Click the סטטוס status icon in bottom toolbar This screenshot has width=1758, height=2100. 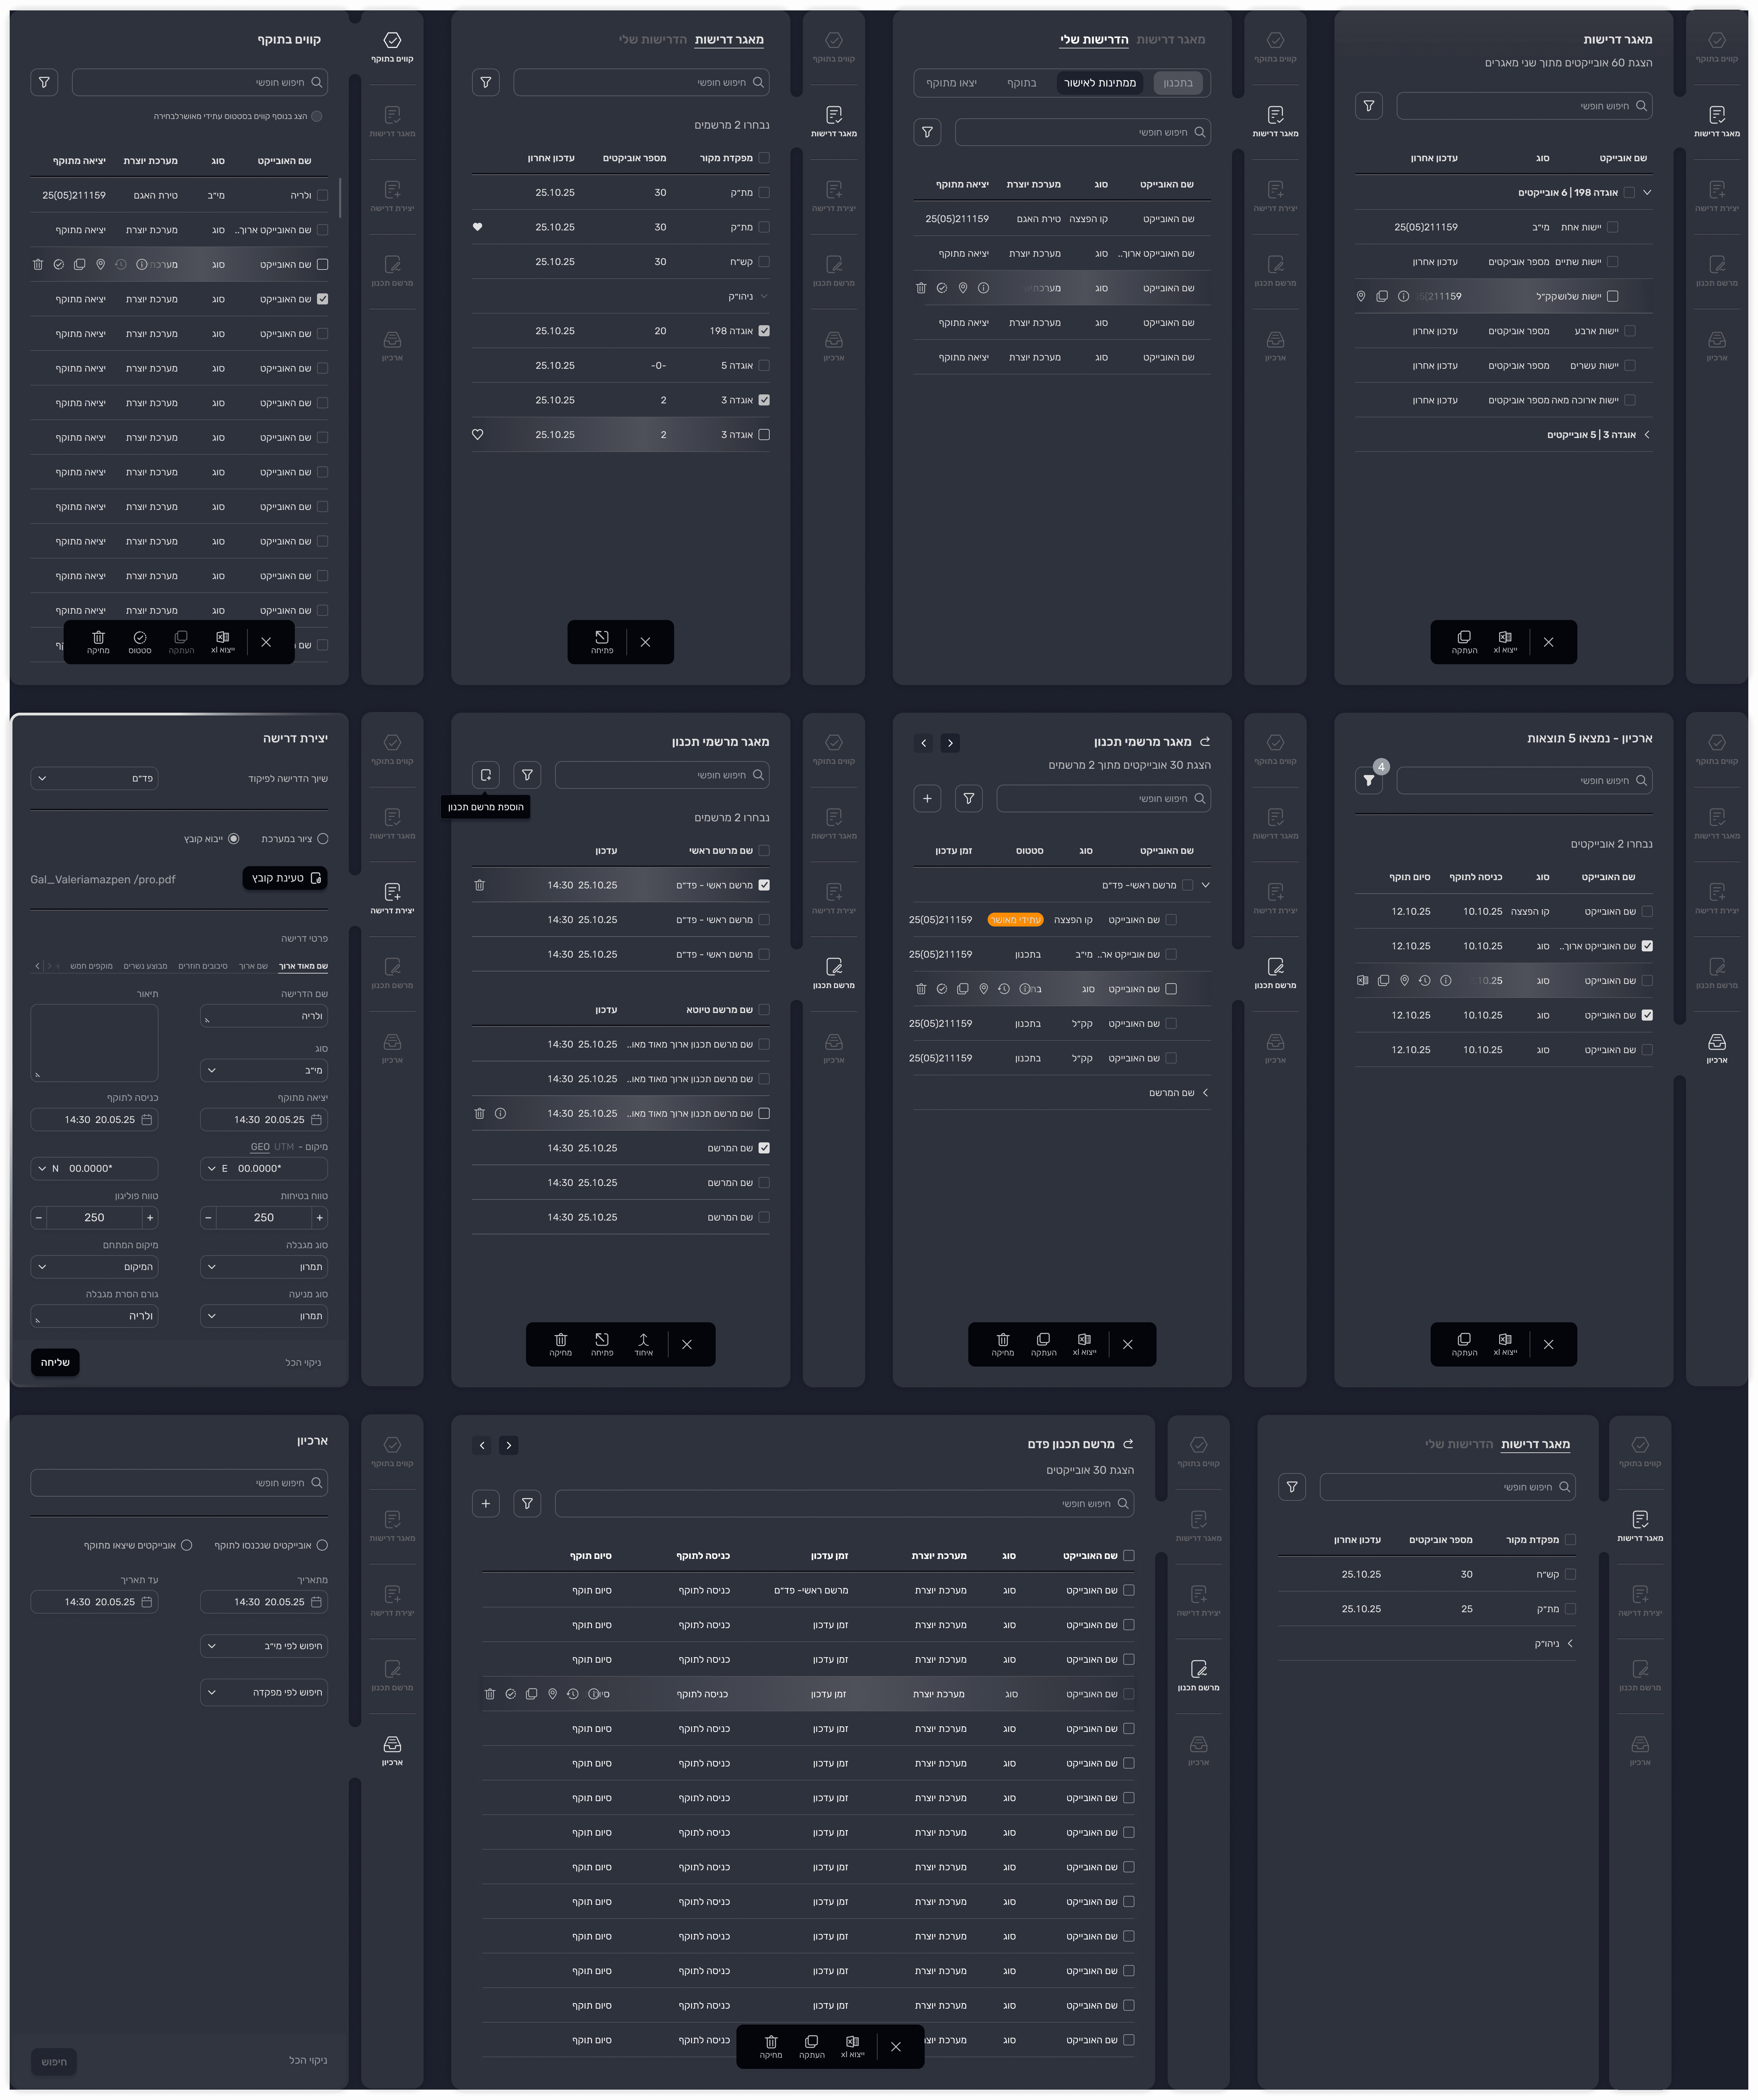[x=140, y=641]
